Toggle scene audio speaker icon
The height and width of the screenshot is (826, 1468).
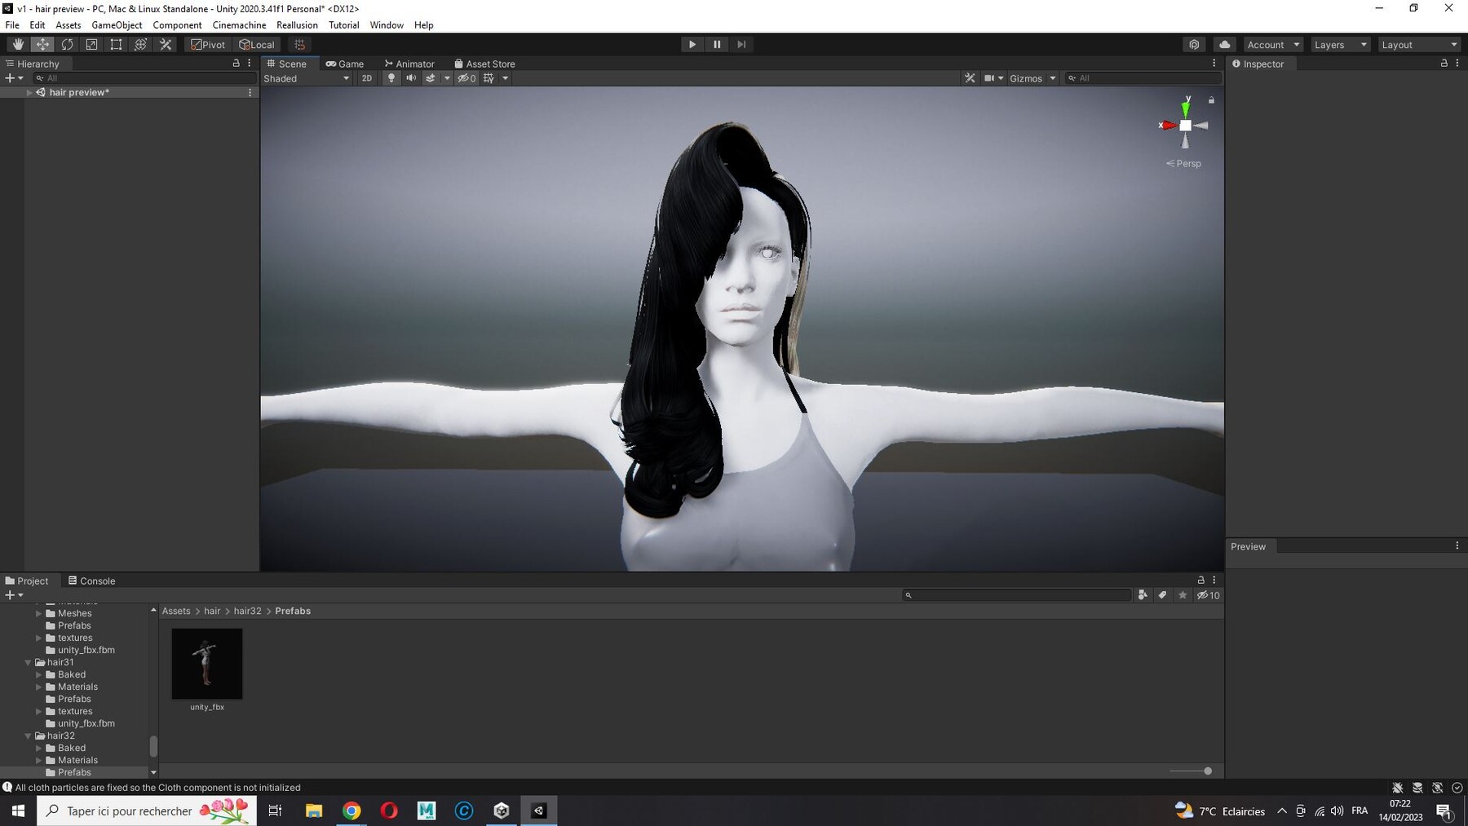[411, 78]
